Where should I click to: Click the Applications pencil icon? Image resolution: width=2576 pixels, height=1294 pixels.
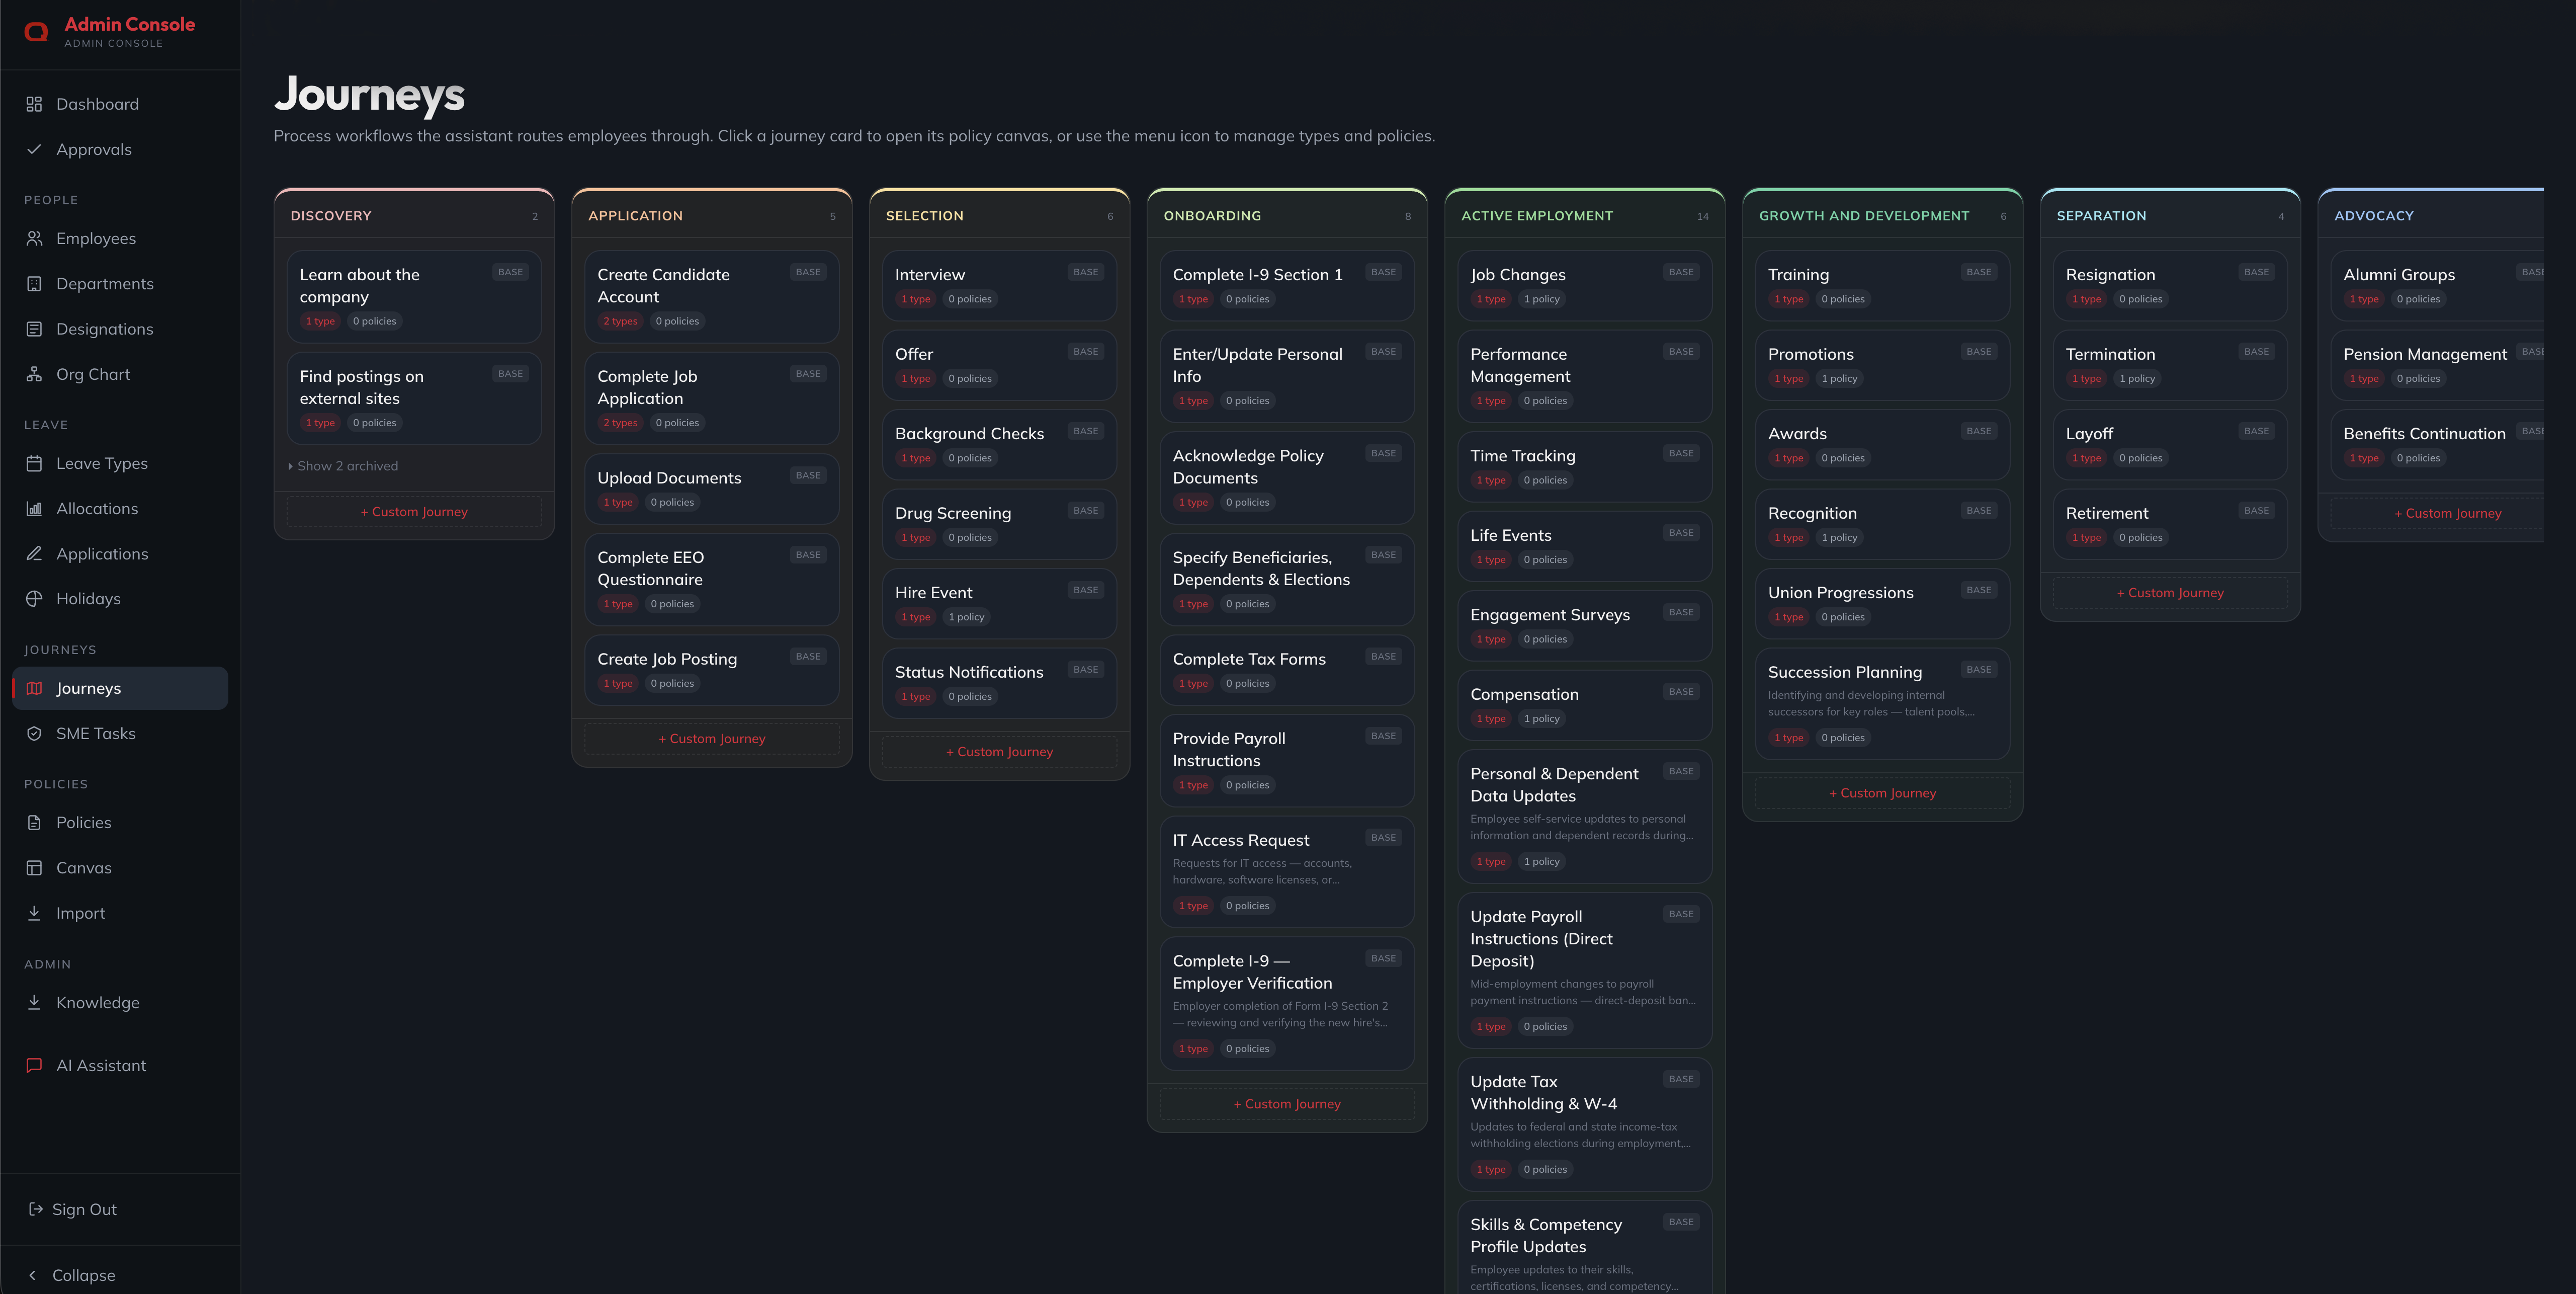(x=34, y=553)
